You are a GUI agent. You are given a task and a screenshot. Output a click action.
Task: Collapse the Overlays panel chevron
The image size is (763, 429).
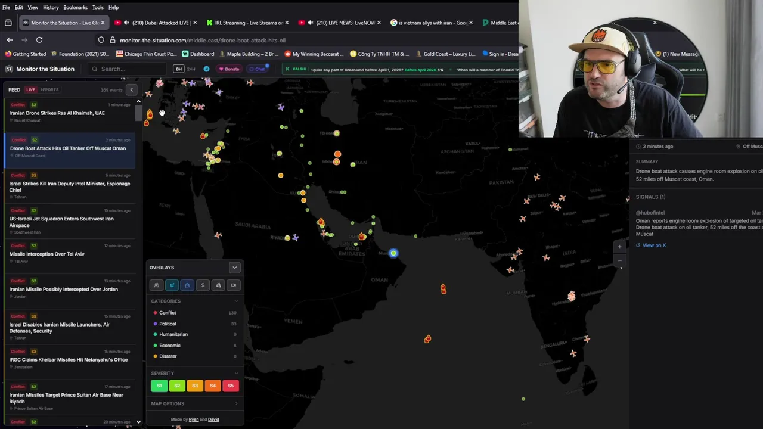234,268
